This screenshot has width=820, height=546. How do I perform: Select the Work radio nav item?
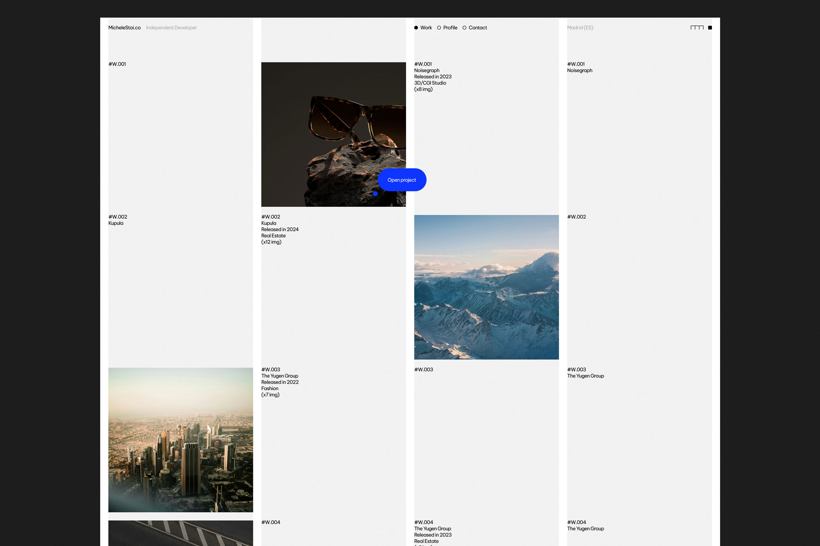[423, 28]
